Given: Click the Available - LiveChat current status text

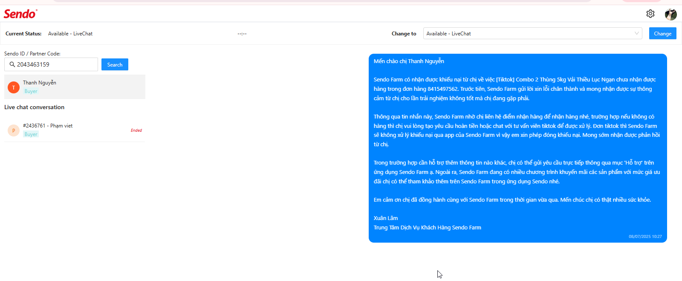Looking at the screenshot, I should 70,34.
